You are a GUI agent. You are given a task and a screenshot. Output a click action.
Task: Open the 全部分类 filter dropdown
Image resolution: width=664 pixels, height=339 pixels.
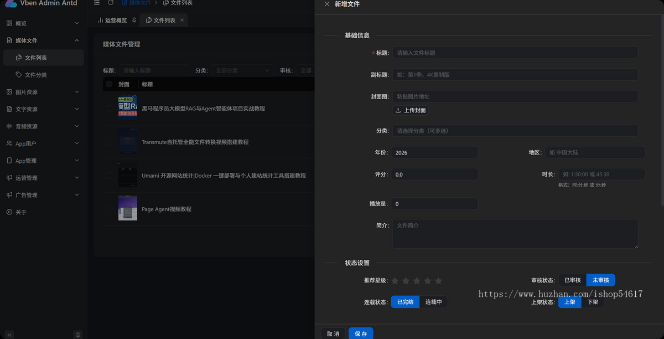coord(242,70)
